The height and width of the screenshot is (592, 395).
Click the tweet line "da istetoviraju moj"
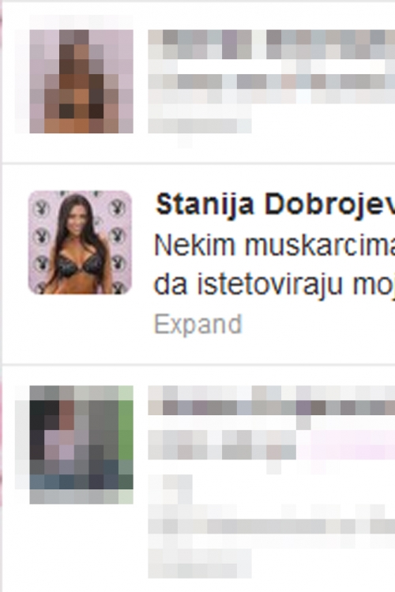pos(274,285)
